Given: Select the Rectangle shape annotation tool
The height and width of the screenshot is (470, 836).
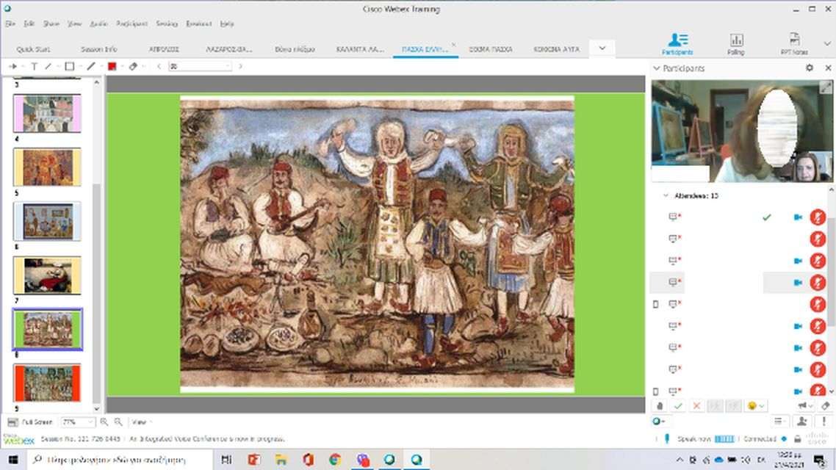Looking at the screenshot, I should click(x=69, y=66).
